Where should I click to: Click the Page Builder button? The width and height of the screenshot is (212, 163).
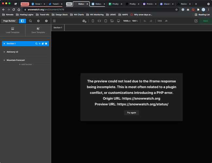9,21
